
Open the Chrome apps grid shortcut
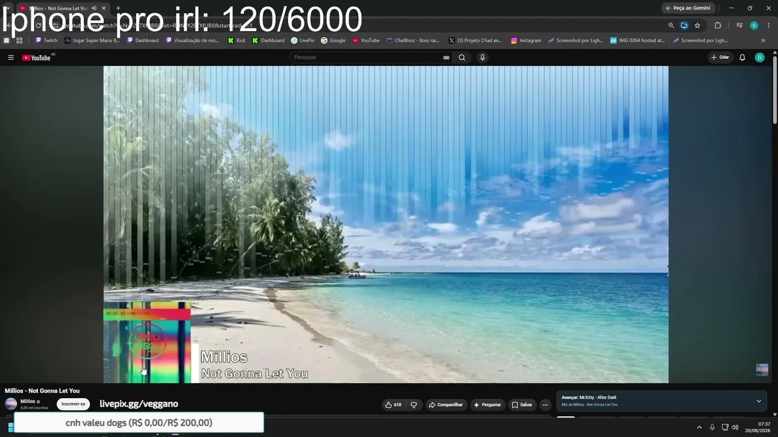(19, 41)
